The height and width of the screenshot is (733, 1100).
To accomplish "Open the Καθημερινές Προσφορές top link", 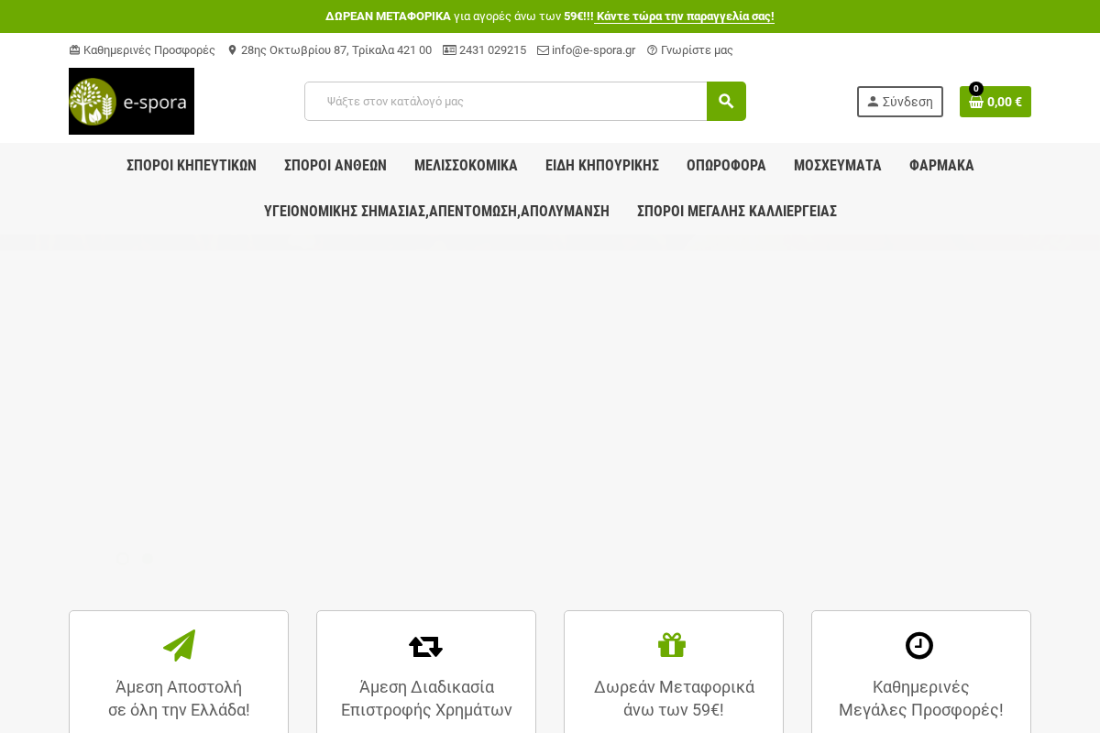I will click(x=148, y=50).
